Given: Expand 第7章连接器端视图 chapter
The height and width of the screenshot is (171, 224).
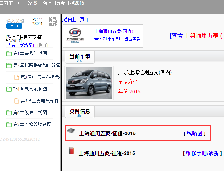Looking at the screenshot, I should 32,124.
